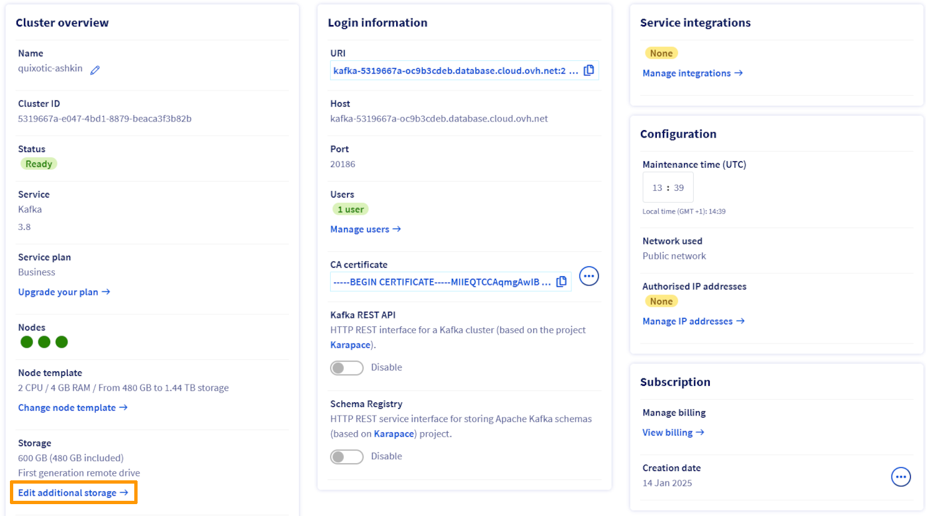Click the pencil icon to rename cluster
Image resolution: width=926 pixels, height=516 pixels.
(x=95, y=68)
